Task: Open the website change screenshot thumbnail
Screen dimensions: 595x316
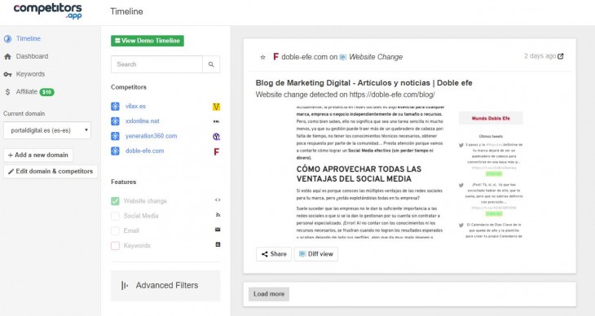Action: [410, 173]
